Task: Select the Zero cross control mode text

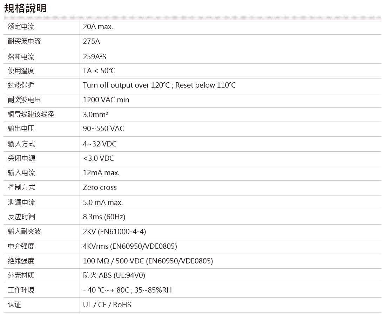Action: [100, 187]
